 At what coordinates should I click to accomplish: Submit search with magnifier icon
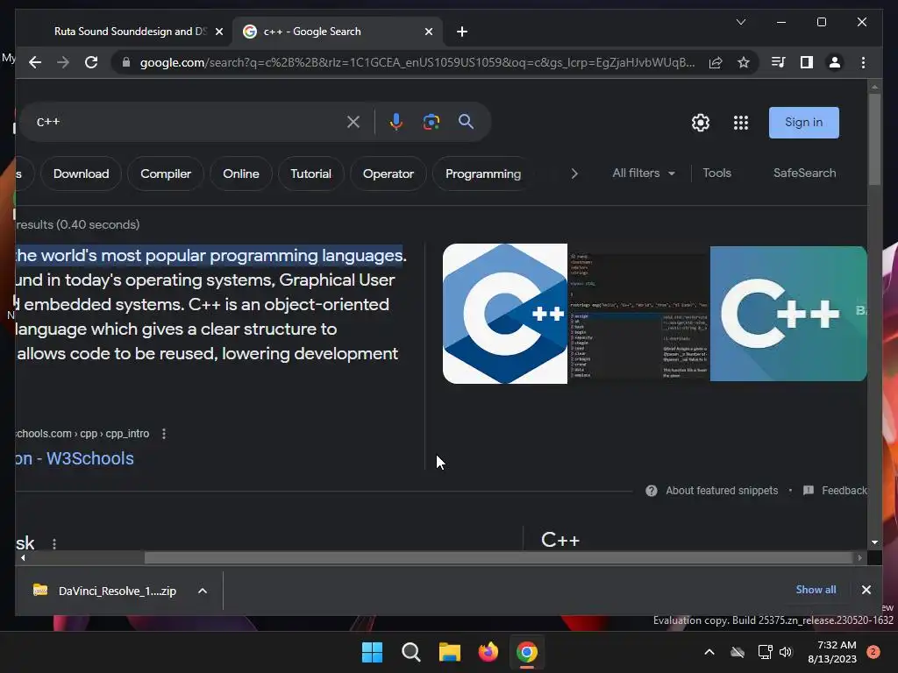click(466, 121)
